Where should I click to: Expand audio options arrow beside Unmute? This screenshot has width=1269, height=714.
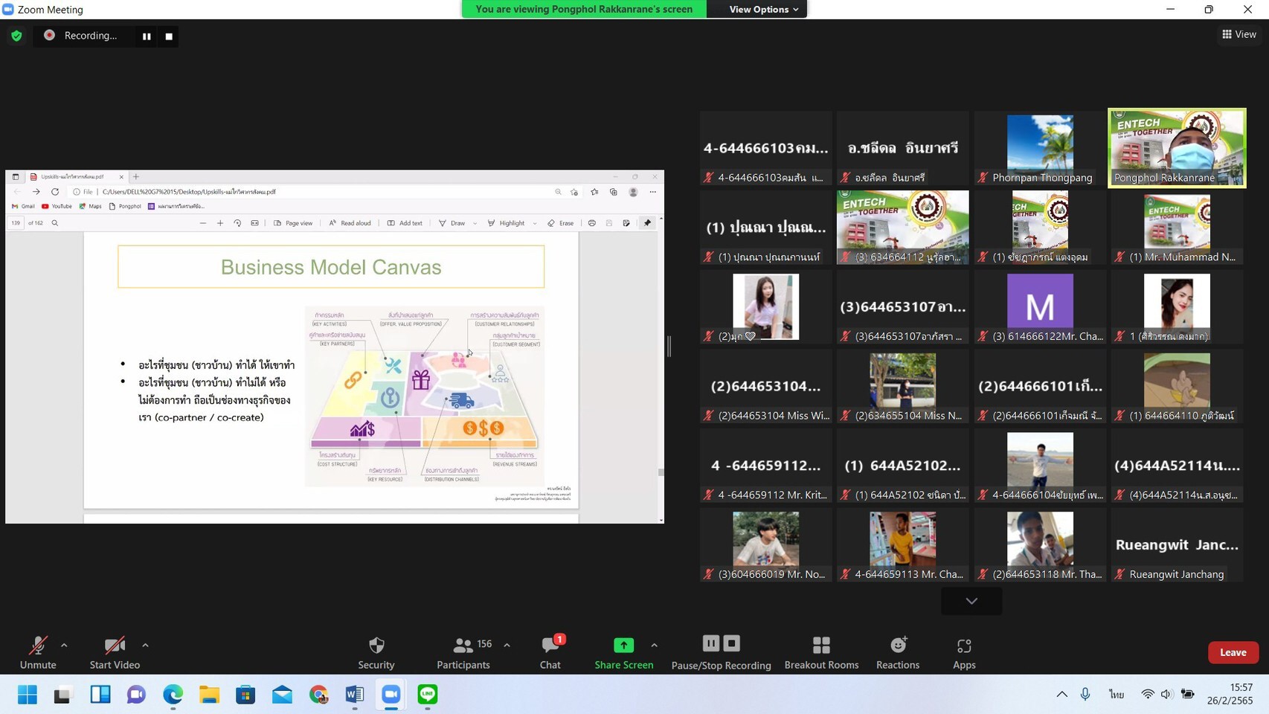point(64,645)
